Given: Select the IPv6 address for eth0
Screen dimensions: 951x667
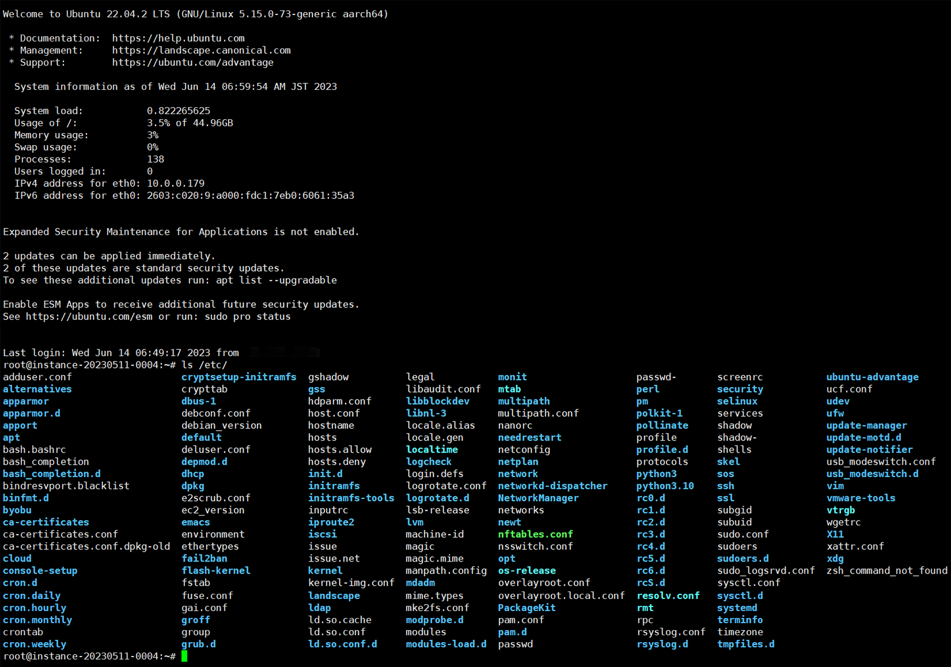Looking at the screenshot, I should pyautogui.click(x=250, y=195).
